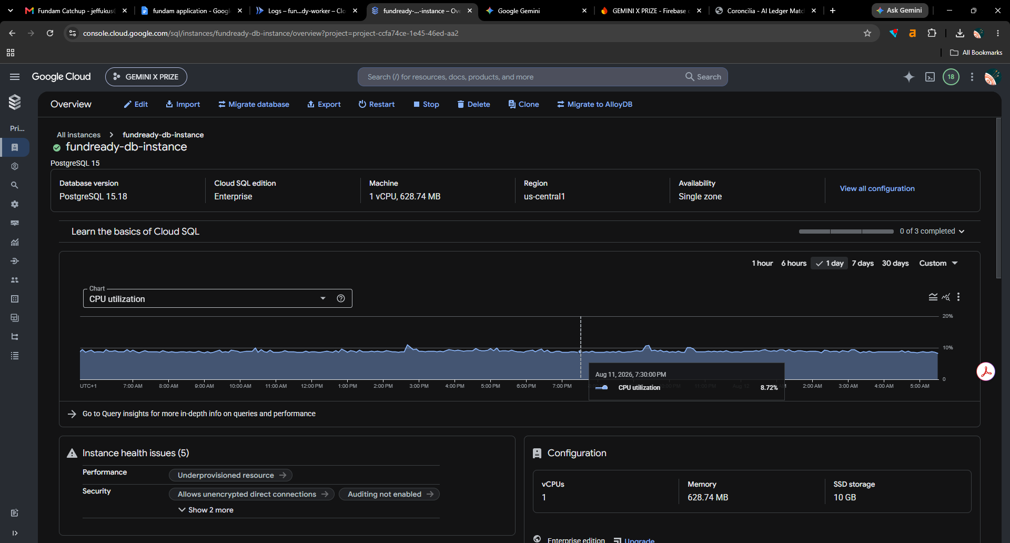Click the Ask Gemini browser button
Image resolution: width=1010 pixels, height=543 pixels.
pyautogui.click(x=899, y=11)
